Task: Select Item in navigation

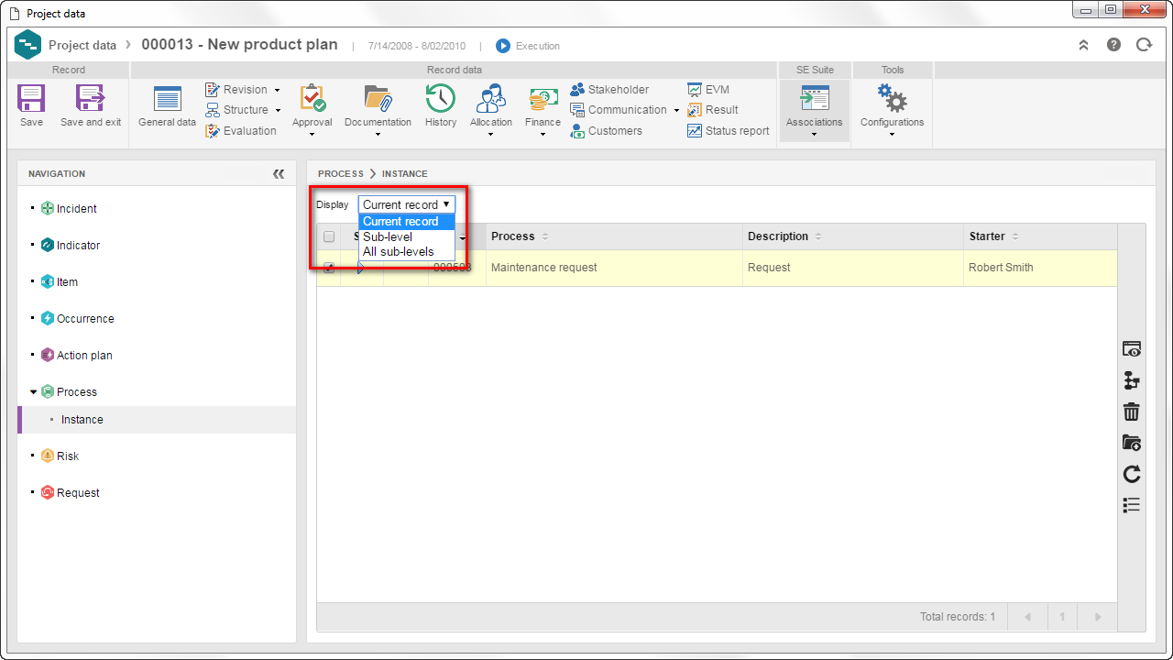Action: (60, 282)
